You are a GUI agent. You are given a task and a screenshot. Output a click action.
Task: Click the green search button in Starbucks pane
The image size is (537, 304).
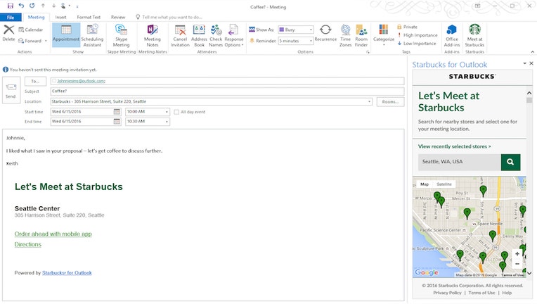[x=510, y=162]
